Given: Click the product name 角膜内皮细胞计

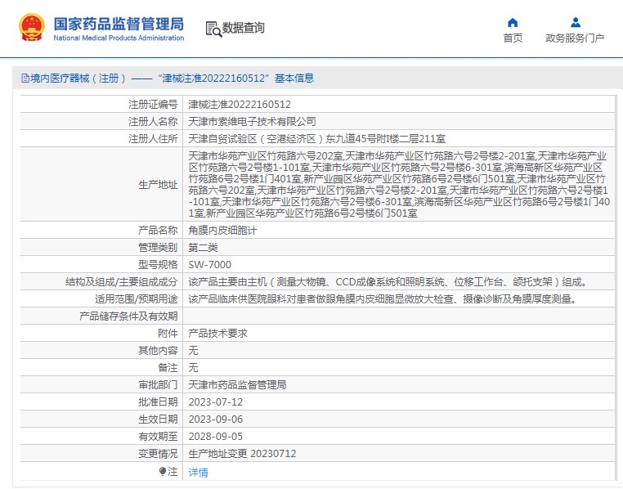Looking at the screenshot, I should click(x=222, y=230).
